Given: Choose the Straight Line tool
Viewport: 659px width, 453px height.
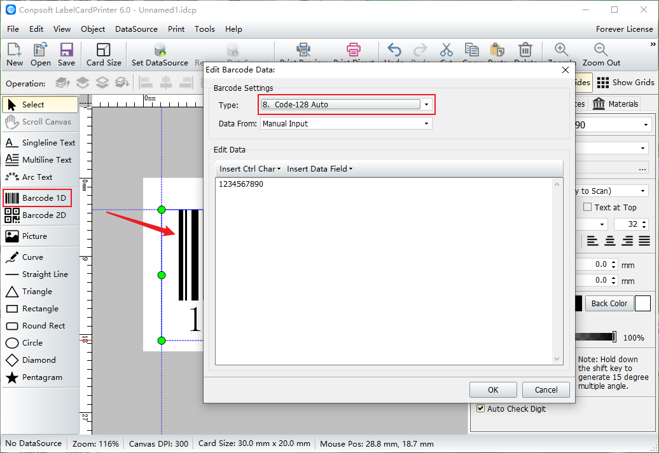Looking at the screenshot, I should pyautogui.click(x=40, y=274).
